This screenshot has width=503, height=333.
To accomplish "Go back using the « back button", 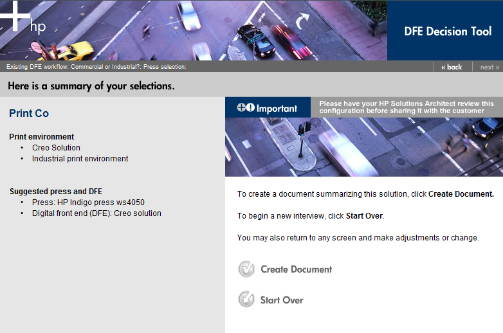I will tap(452, 67).
